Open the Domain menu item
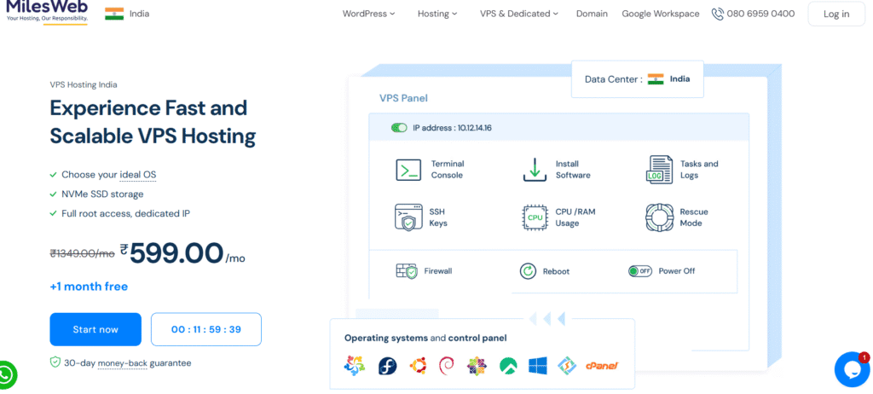The height and width of the screenshot is (394, 873). click(592, 14)
